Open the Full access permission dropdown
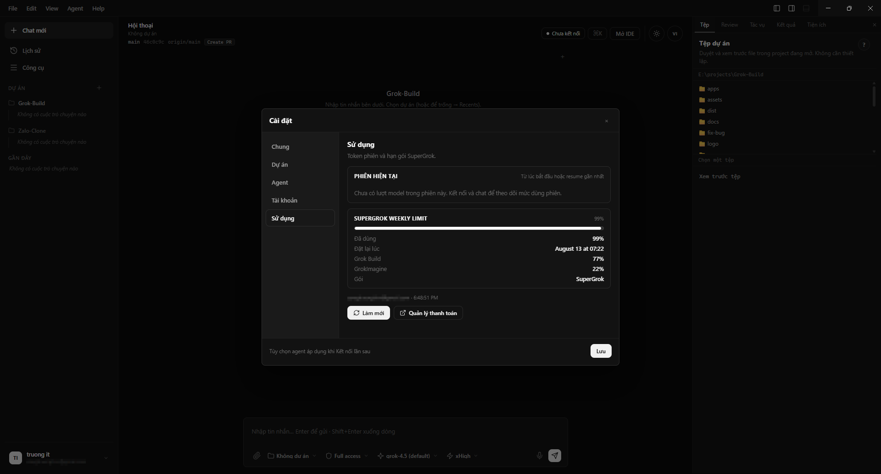Image resolution: width=881 pixels, height=474 pixels. click(346, 456)
